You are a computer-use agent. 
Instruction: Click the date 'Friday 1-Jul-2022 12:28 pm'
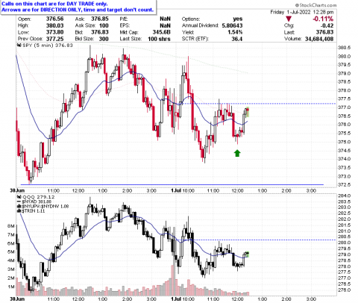point(302,12)
